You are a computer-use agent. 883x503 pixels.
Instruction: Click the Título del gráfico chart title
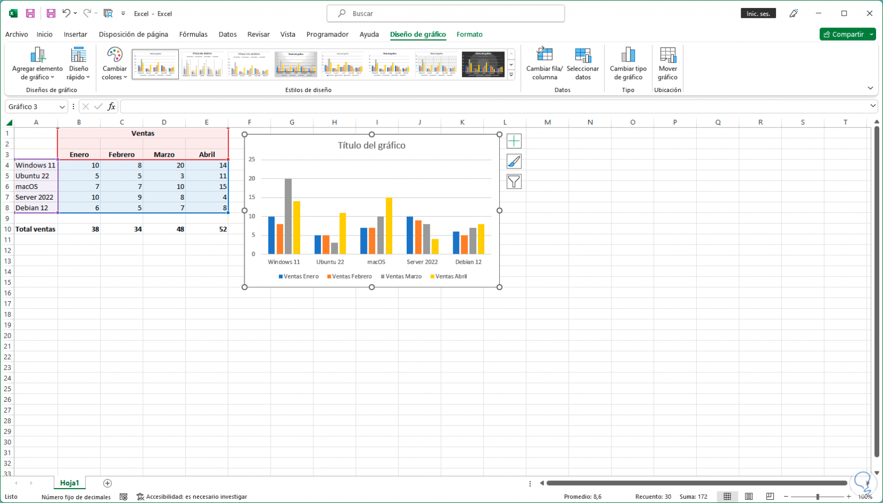[x=371, y=146]
